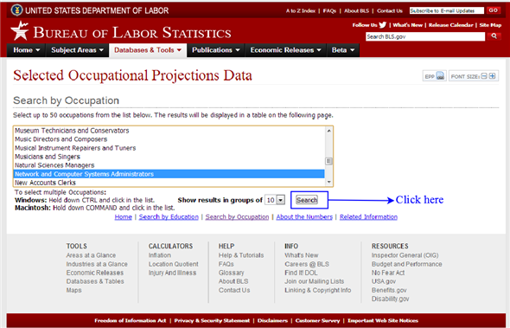The width and height of the screenshot is (510, 328).
Task: Click the Search button under the occupation list
Action: [306, 200]
